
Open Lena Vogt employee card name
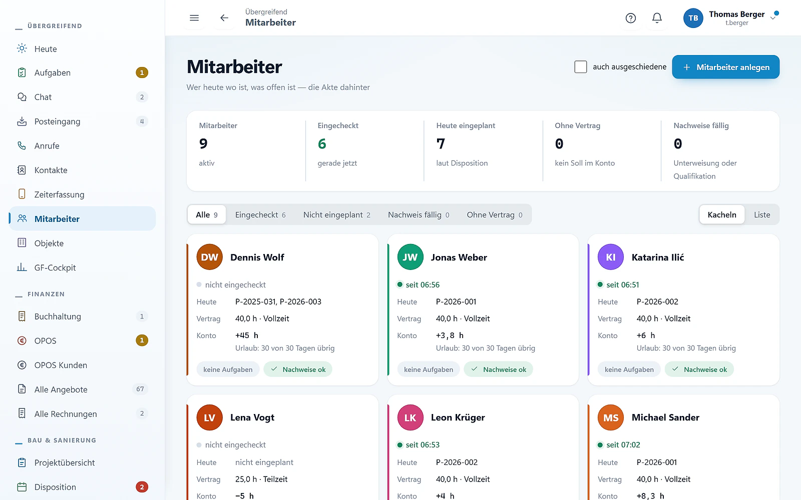coord(252,417)
